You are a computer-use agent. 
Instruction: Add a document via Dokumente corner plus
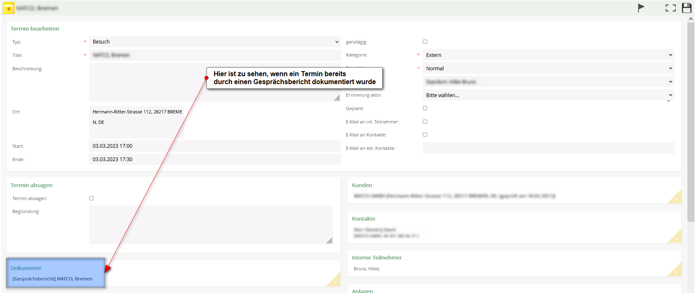(335, 282)
